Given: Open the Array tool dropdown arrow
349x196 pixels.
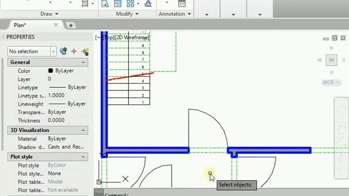Looking at the screenshot, I should click(x=138, y=4).
